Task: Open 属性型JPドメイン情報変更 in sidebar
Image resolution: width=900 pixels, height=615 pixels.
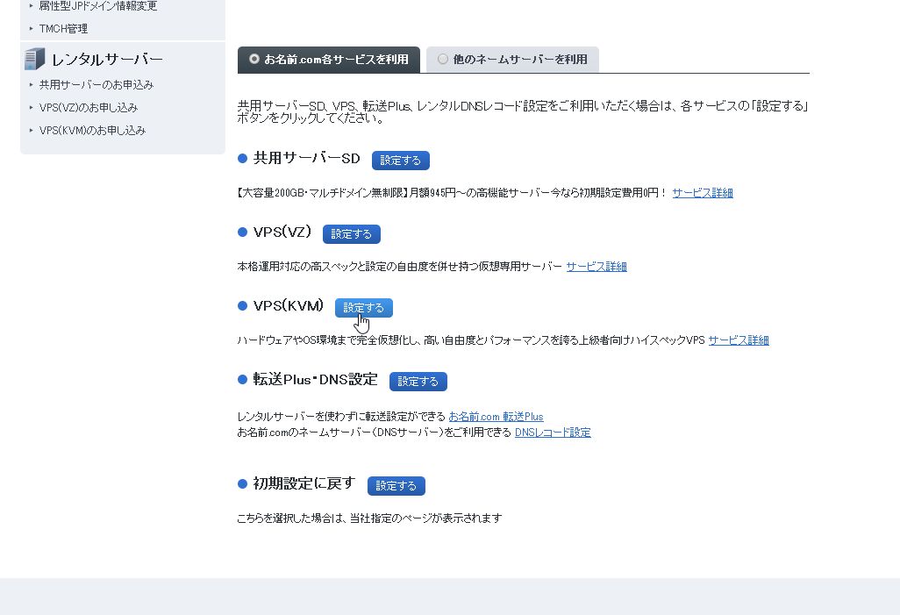Action: pos(97,6)
